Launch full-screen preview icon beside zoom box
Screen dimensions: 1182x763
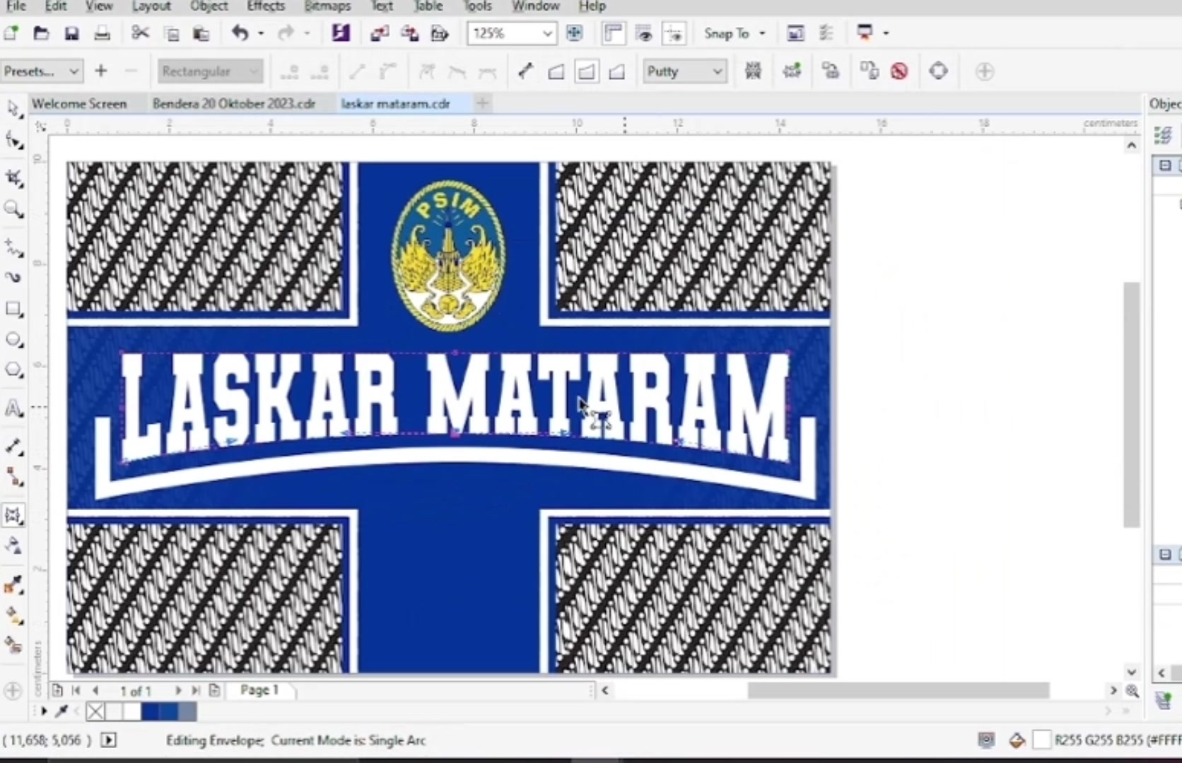[x=574, y=33]
